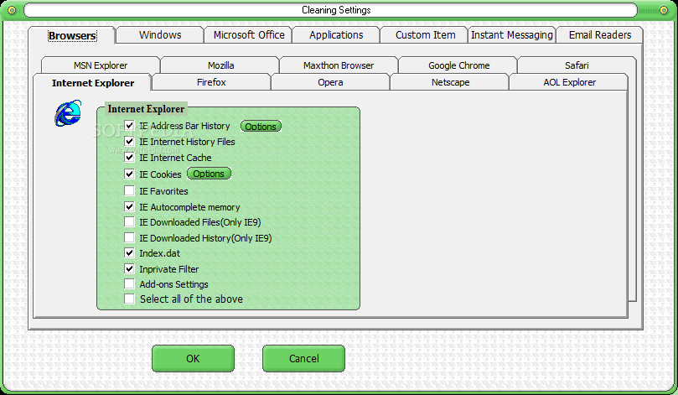Uncheck the Index.dat checkbox
The height and width of the screenshot is (395, 678).
(x=129, y=252)
